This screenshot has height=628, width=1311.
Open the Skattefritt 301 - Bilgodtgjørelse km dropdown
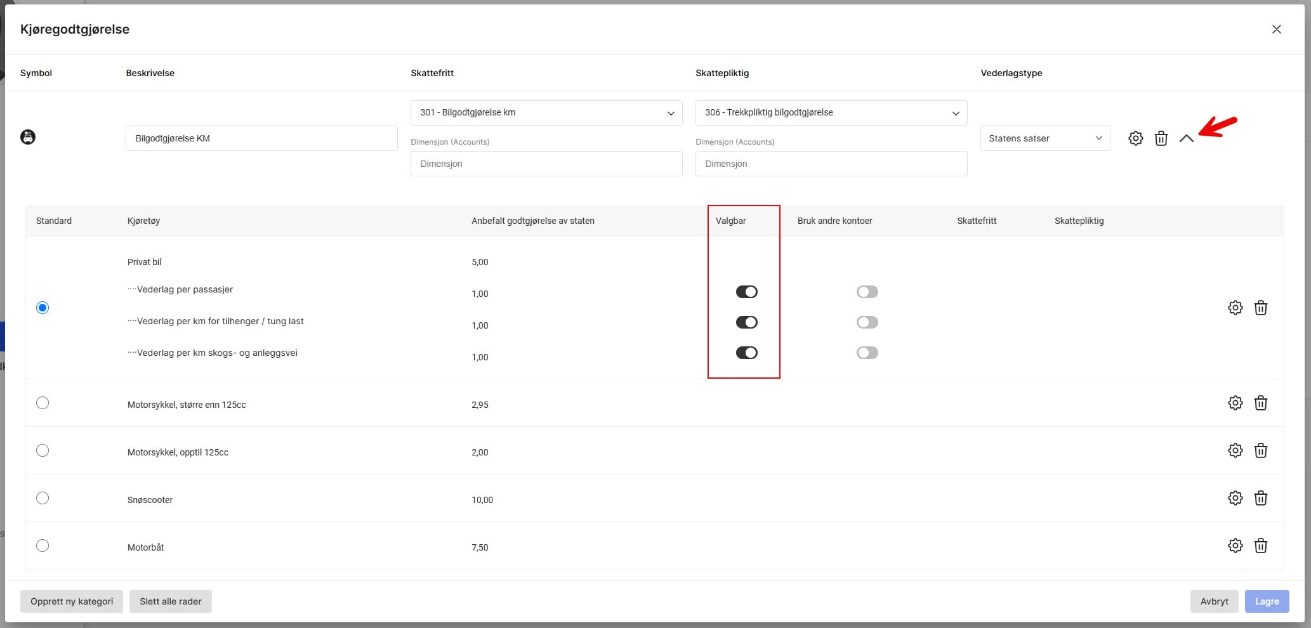pos(546,113)
